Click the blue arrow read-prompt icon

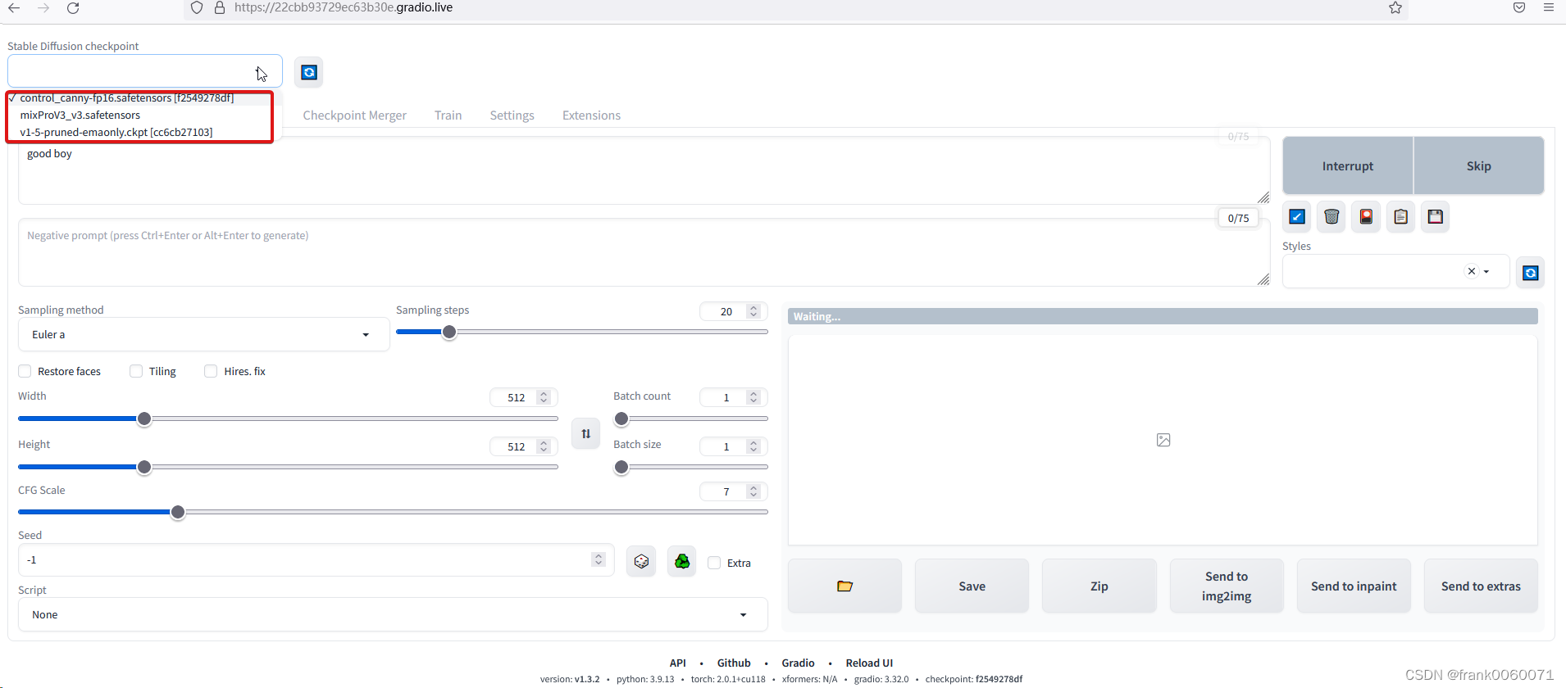(1297, 217)
